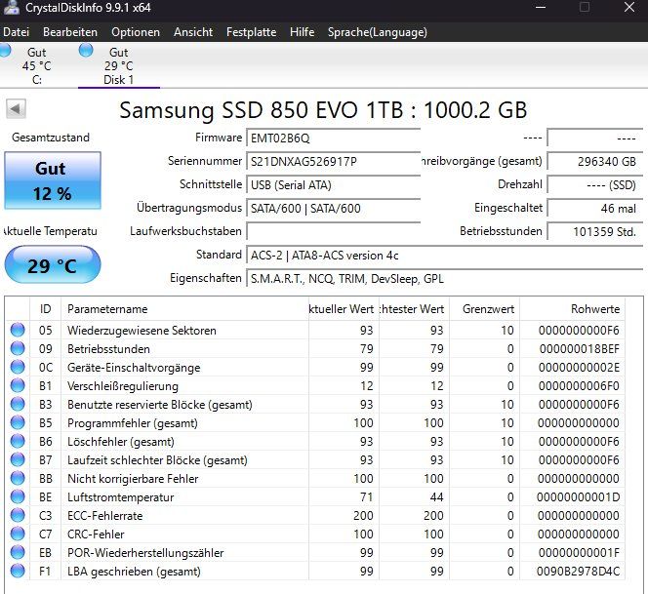Click the Gut 12 % health status button
The height and width of the screenshot is (594, 648).
(53, 180)
